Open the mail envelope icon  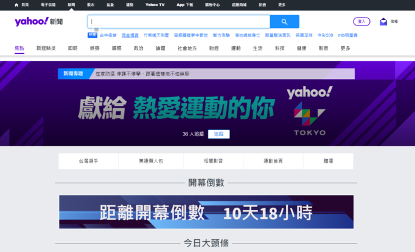pyautogui.click(x=383, y=22)
